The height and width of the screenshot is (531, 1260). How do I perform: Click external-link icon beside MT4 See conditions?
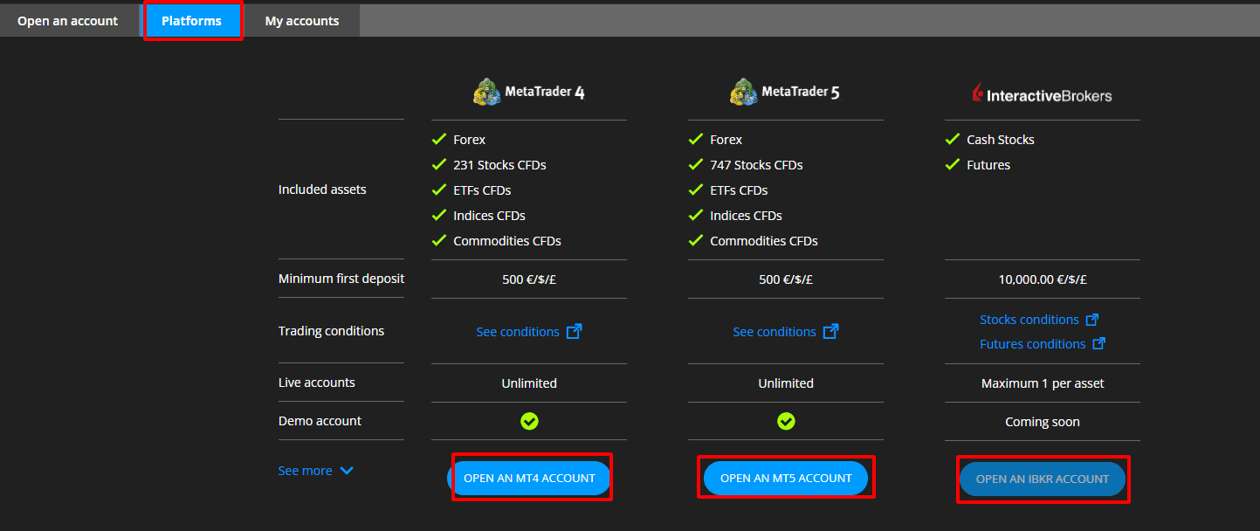(x=574, y=332)
